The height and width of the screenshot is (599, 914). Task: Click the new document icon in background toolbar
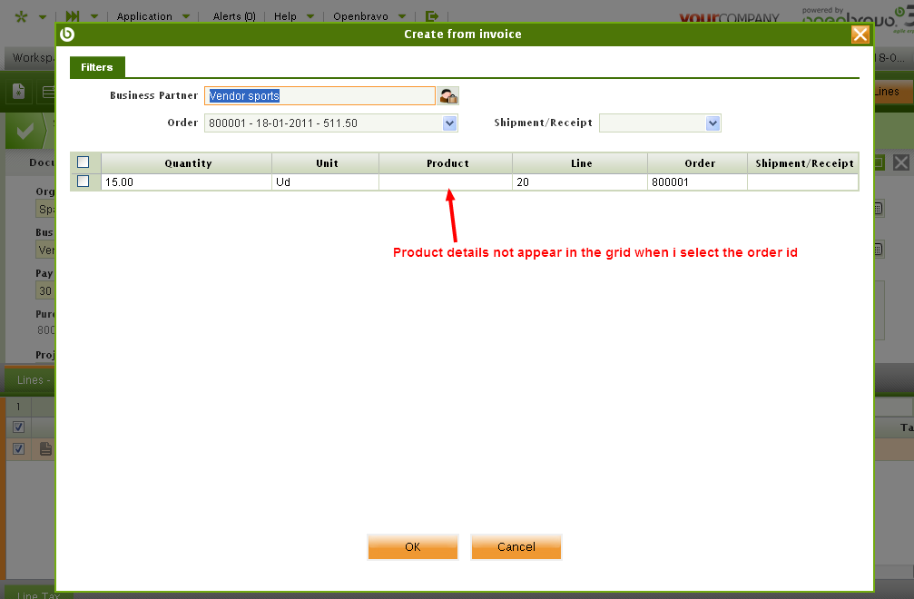[x=19, y=92]
